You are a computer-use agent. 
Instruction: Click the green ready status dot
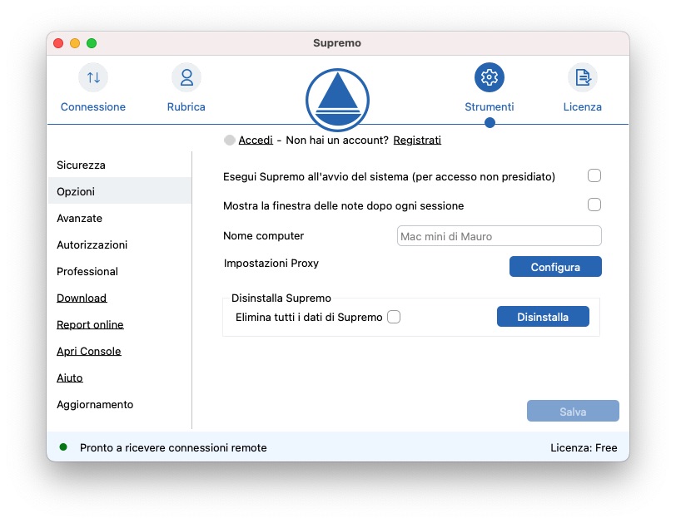(63, 447)
